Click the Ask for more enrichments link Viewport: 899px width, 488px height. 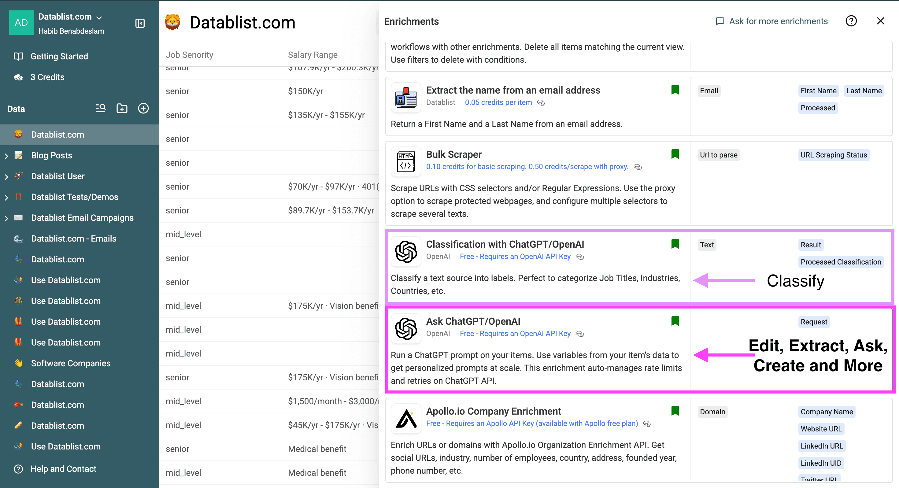tap(778, 21)
